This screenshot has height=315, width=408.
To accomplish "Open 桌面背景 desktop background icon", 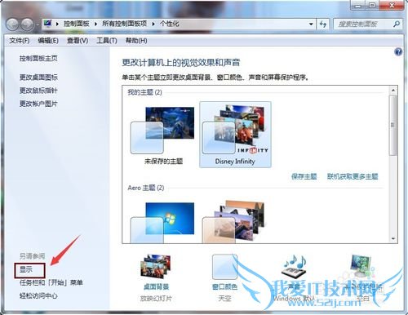I will click(156, 266).
